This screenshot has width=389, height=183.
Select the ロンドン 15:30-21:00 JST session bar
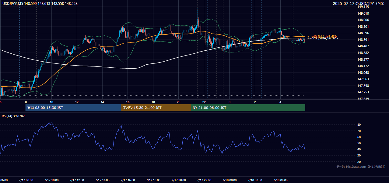(156, 108)
